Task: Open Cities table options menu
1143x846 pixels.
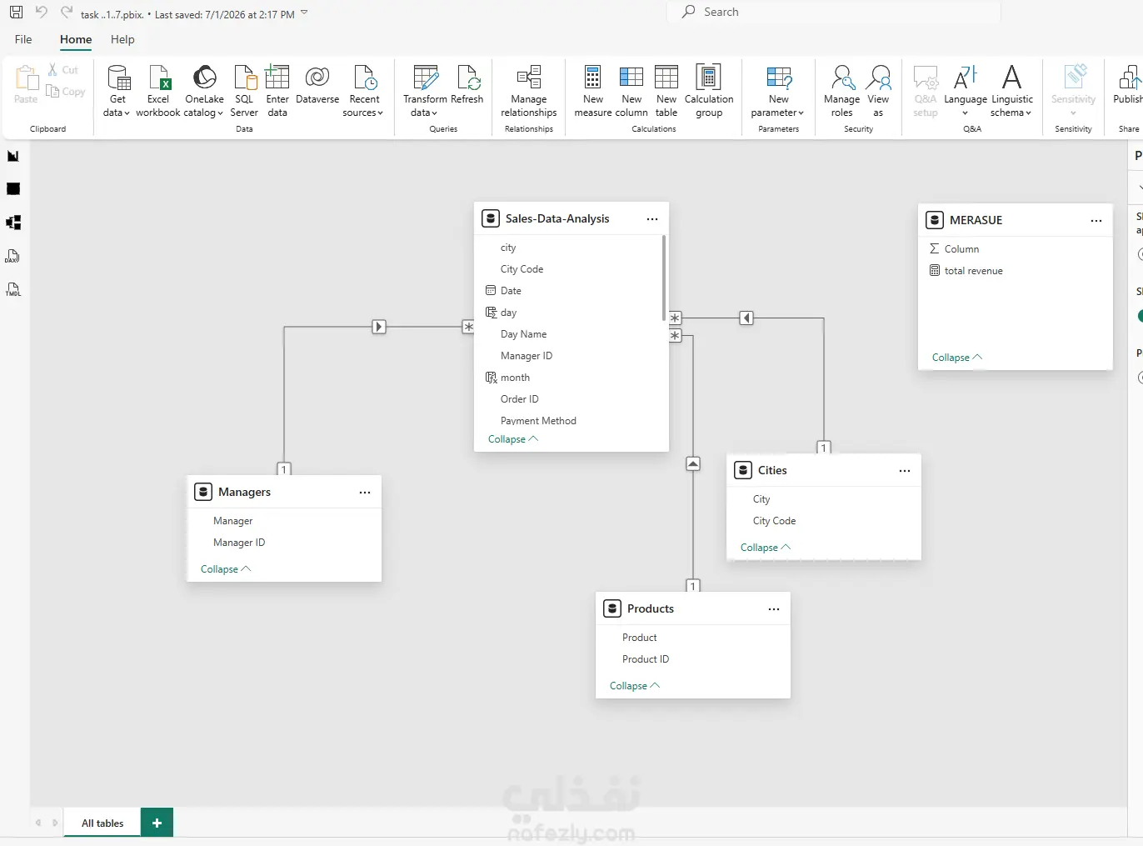Action: [905, 471]
